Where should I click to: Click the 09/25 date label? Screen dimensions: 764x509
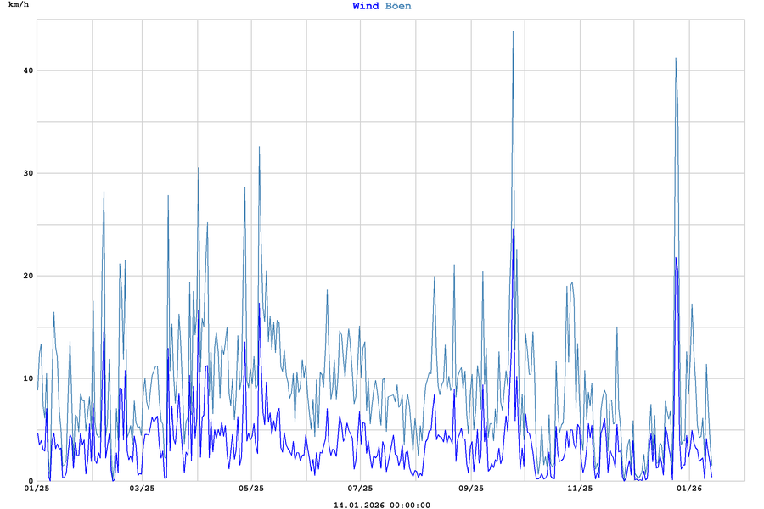(470, 489)
